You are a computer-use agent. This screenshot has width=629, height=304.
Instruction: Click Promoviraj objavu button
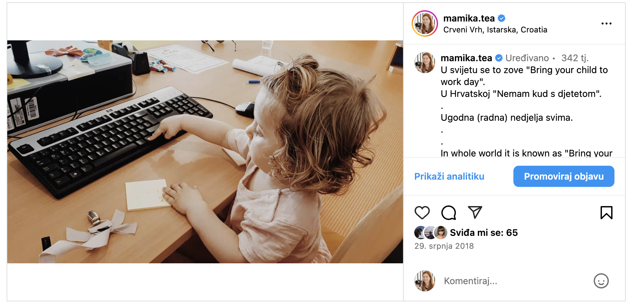click(564, 176)
